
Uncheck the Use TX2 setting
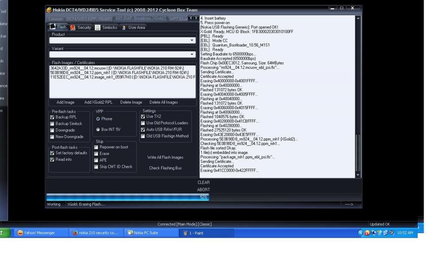pos(143,117)
